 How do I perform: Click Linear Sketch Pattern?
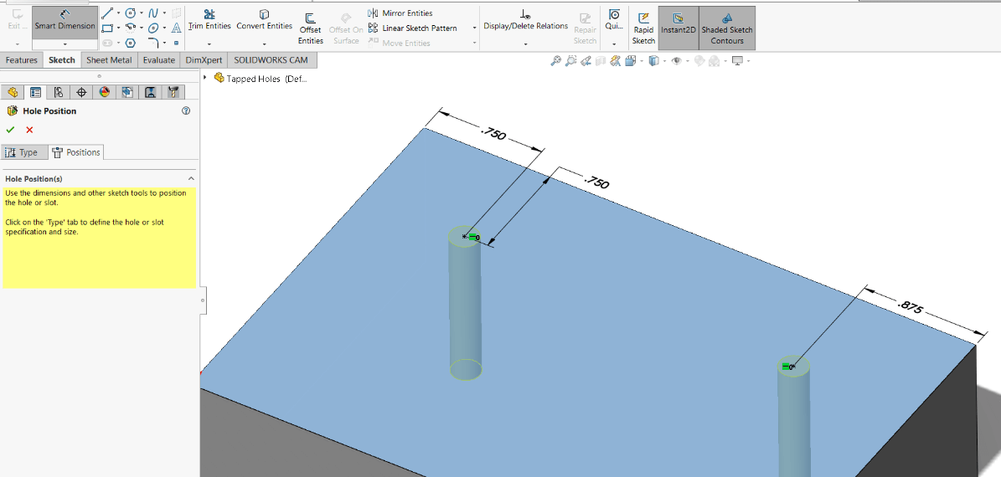tap(412, 28)
